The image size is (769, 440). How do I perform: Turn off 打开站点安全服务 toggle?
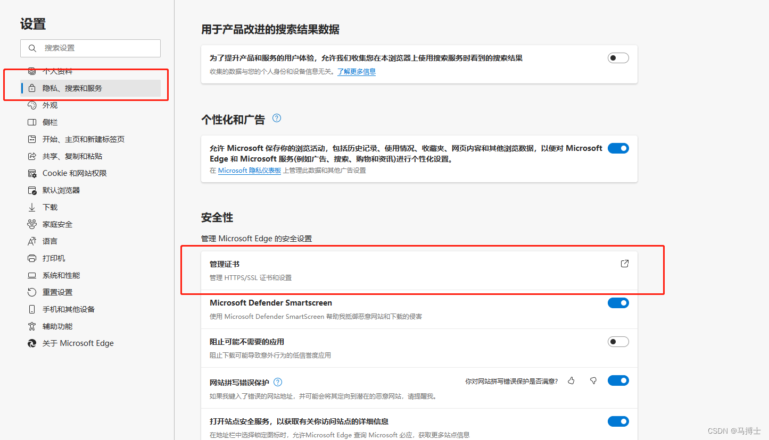[618, 421]
